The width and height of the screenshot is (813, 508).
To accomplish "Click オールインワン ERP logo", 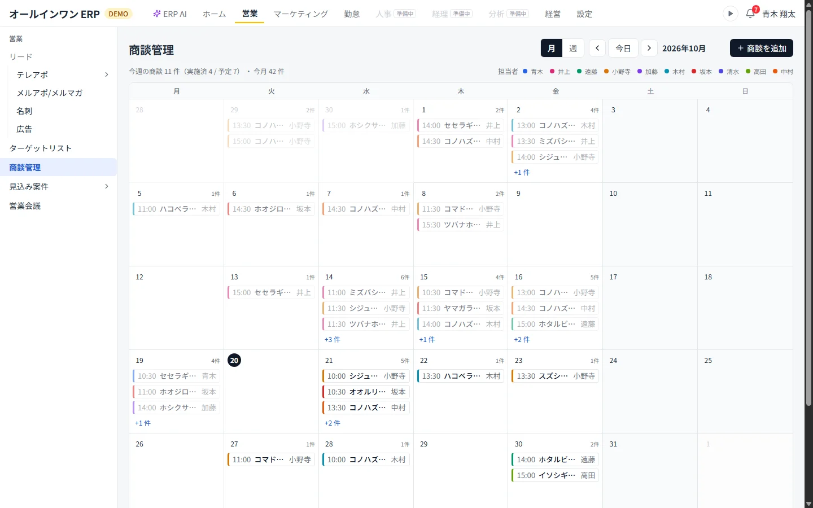I will (x=54, y=14).
